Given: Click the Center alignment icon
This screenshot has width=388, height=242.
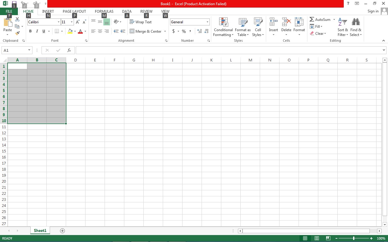Looking at the screenshot, I should pyautogui.click(x=100, y=31).
